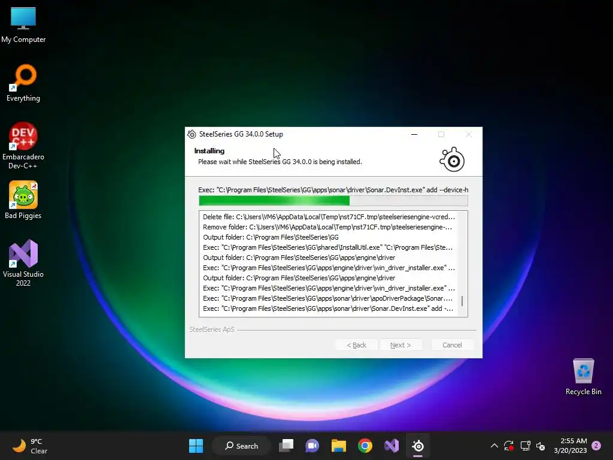Open the Recycle Bin

[583, 377]
